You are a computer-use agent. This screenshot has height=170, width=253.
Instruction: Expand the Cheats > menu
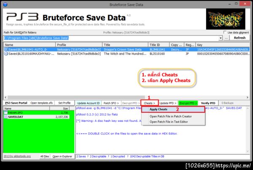click(x=149, y=103)
